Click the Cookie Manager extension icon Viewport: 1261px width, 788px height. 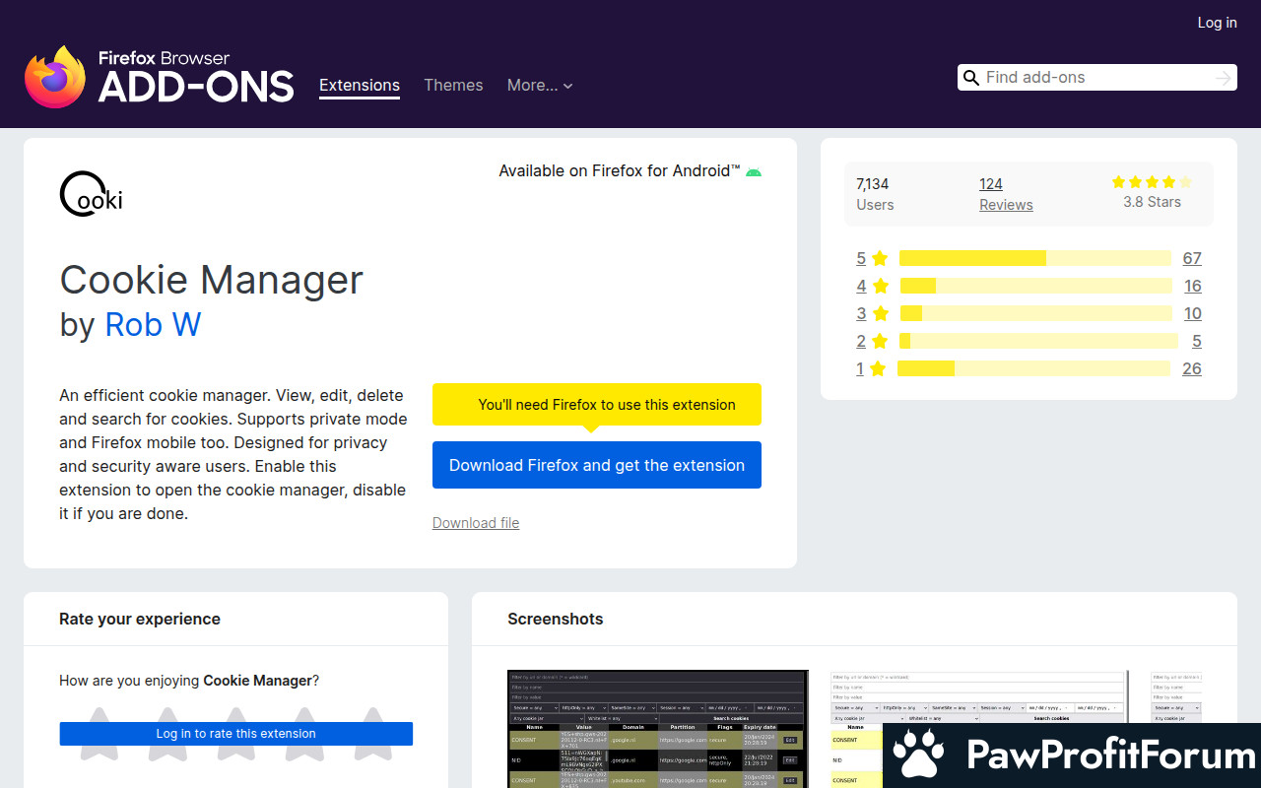pos(92,193)
